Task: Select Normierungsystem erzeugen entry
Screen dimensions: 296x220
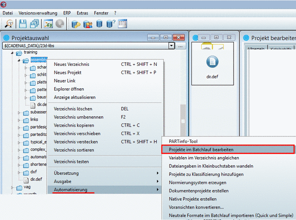Action: (229, 183)
